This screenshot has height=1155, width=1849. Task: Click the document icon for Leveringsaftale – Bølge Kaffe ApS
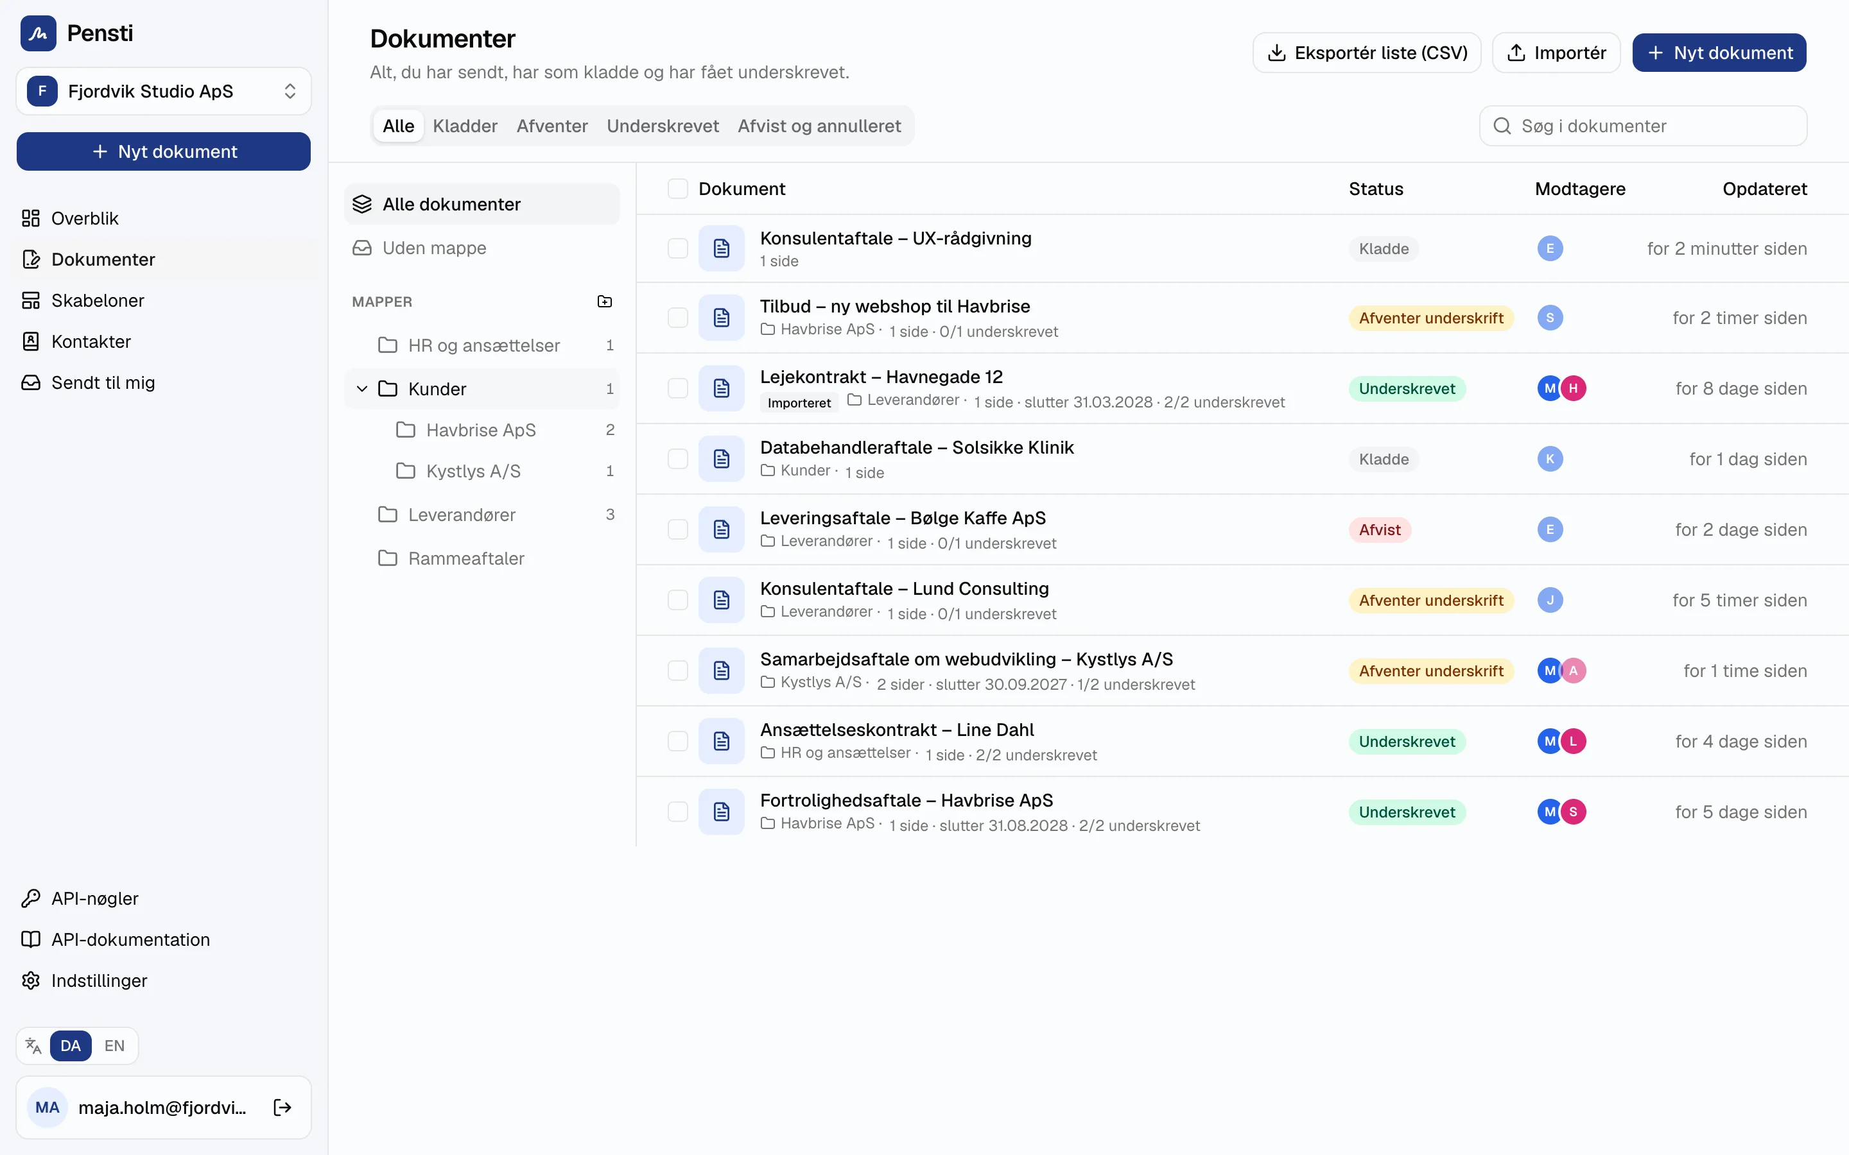(721, 529)
